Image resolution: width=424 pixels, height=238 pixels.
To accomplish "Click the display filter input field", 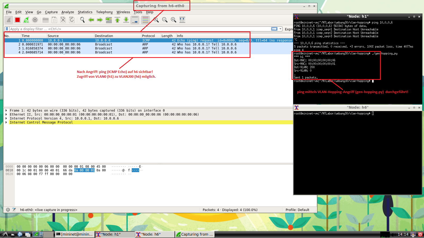I will click(x=138, y=29).
